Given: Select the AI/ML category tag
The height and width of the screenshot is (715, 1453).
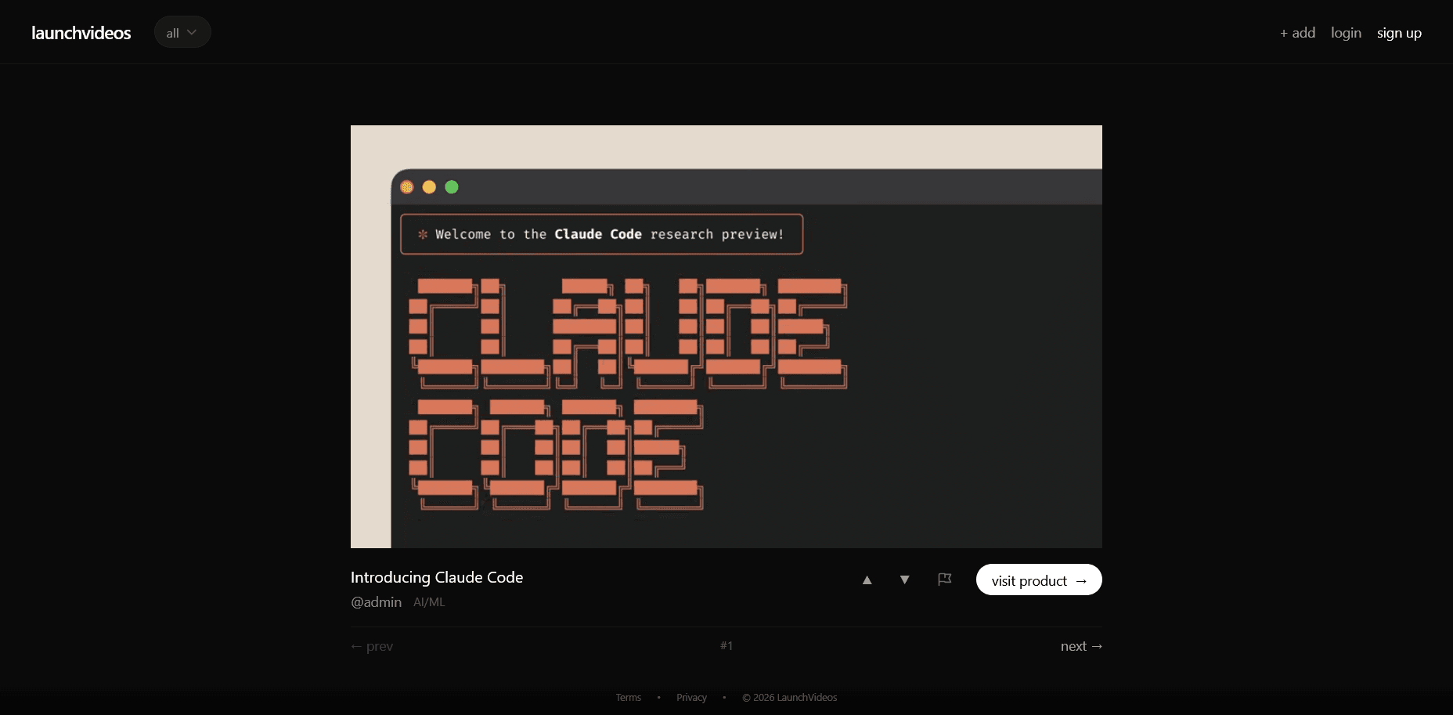Looking at the screenshot, I should [x=428, y=602].
